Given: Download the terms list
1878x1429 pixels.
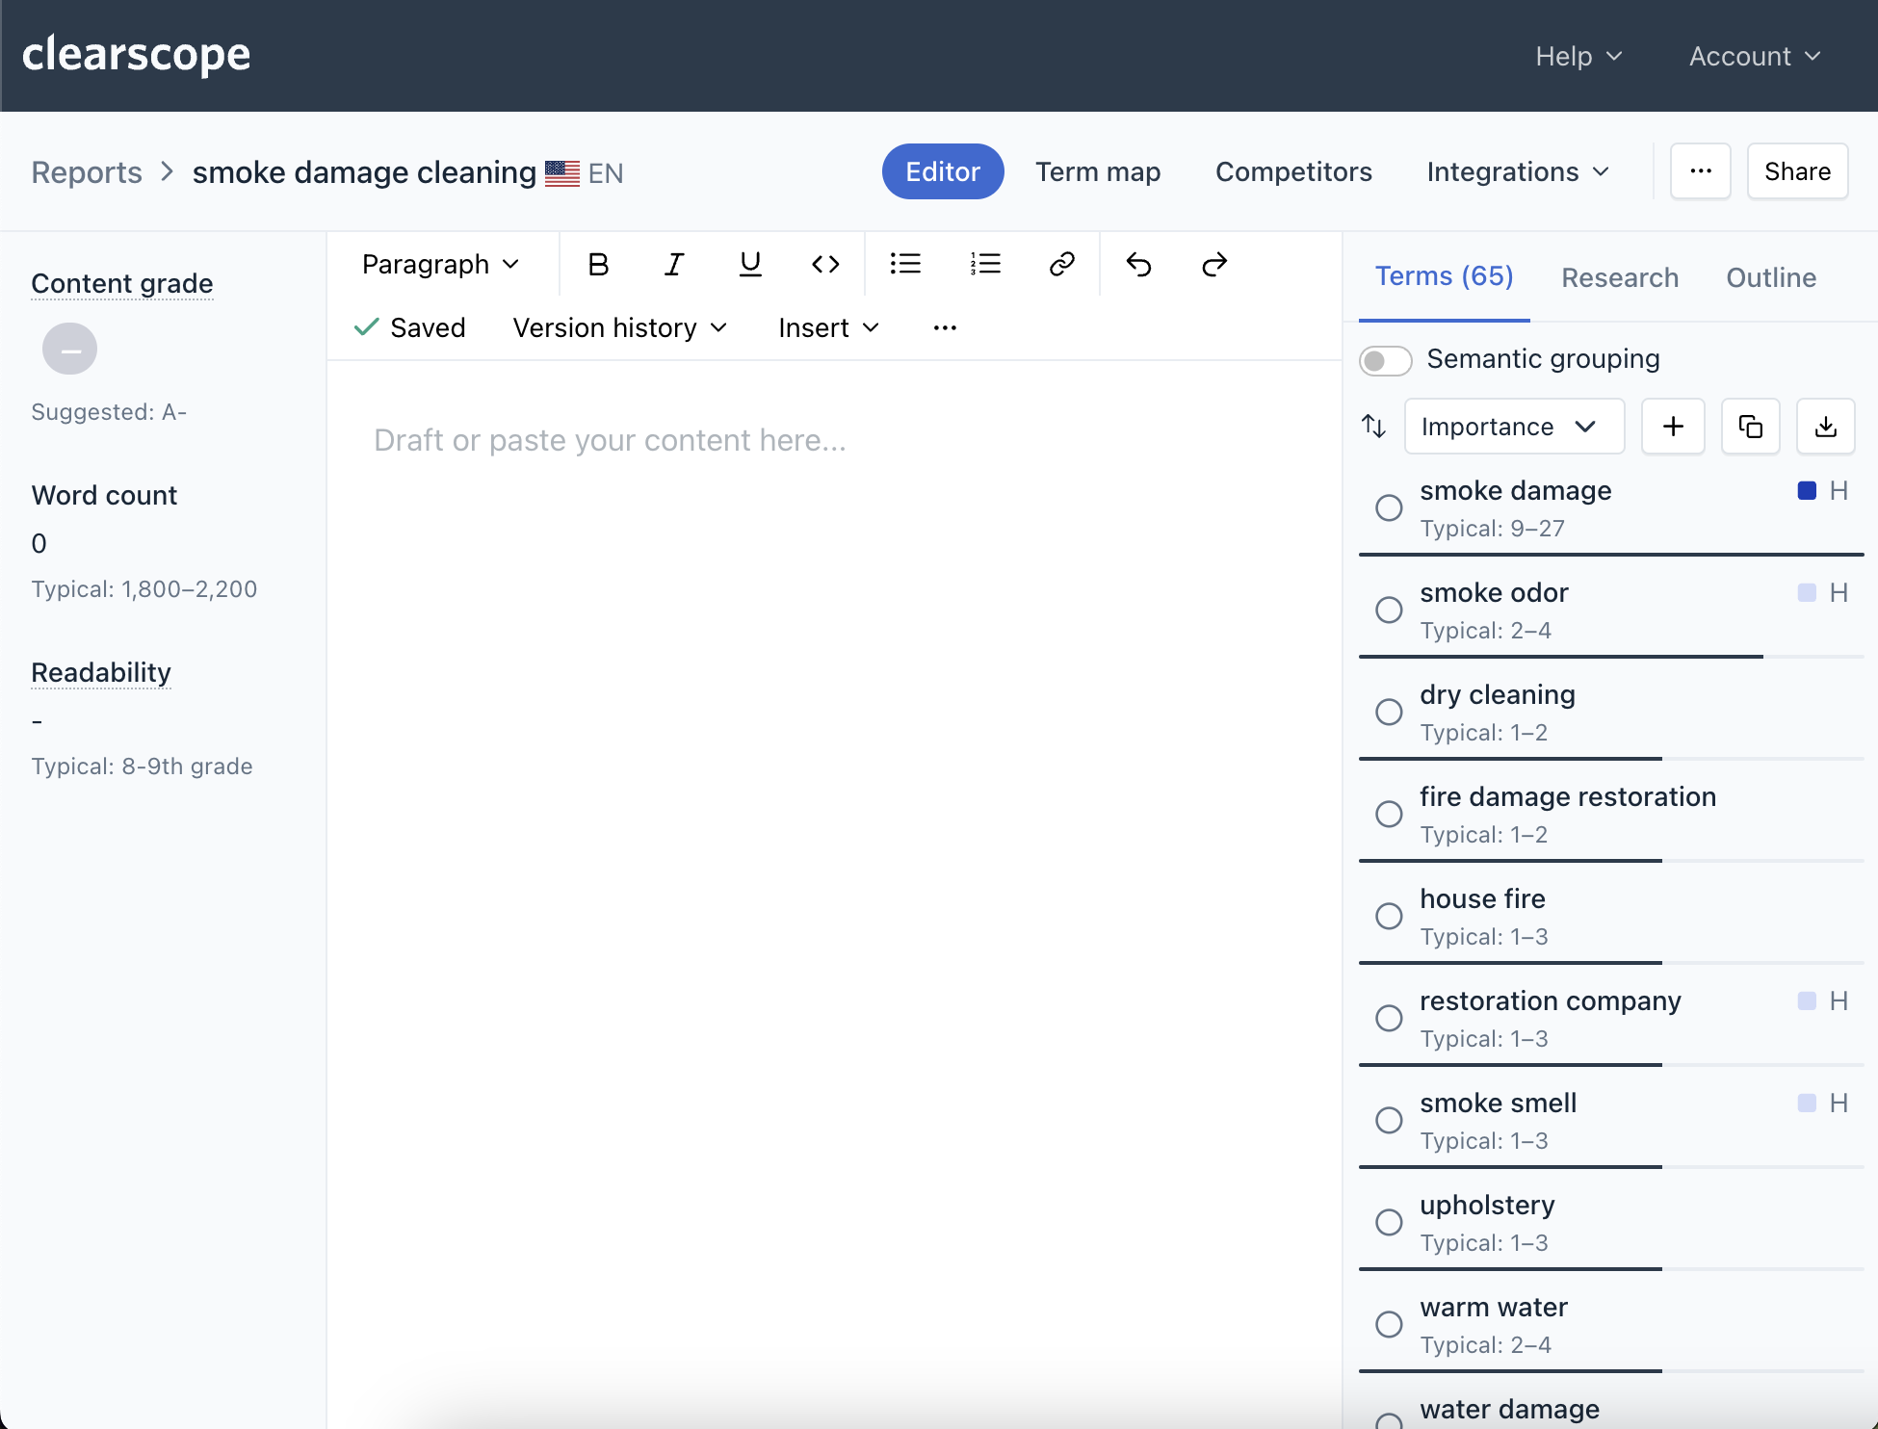Looking at the screenshot, I should click(1825, 427).
